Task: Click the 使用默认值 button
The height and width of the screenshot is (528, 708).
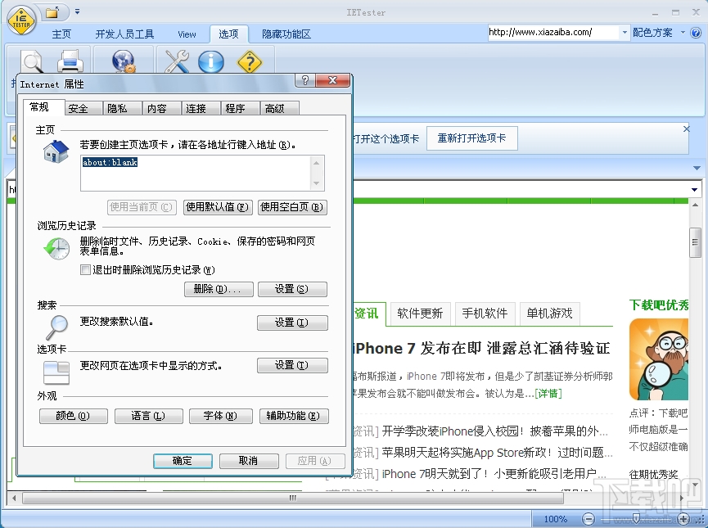Action: tap(217, 207)
